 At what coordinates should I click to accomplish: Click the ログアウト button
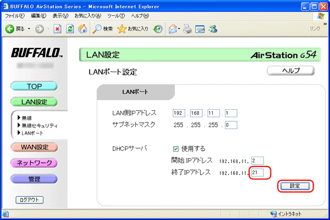pyautogui.click(x=30, y=200)
